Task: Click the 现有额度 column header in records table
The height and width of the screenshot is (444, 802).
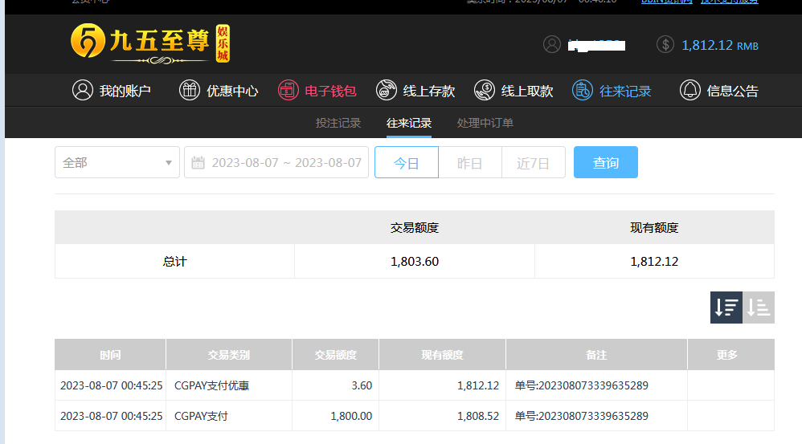Action: coord(443,355)
